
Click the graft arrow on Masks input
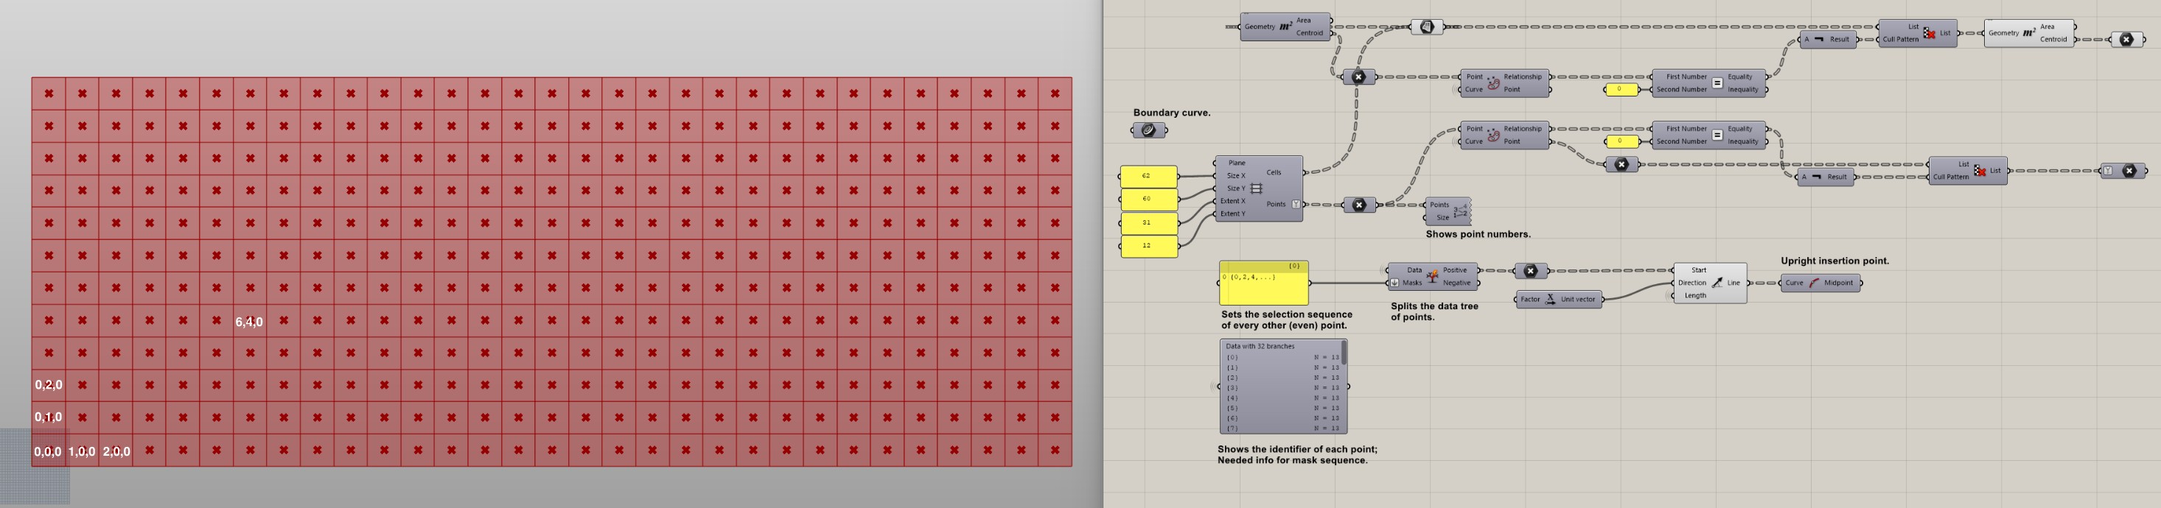click(x=1394, y=283)
